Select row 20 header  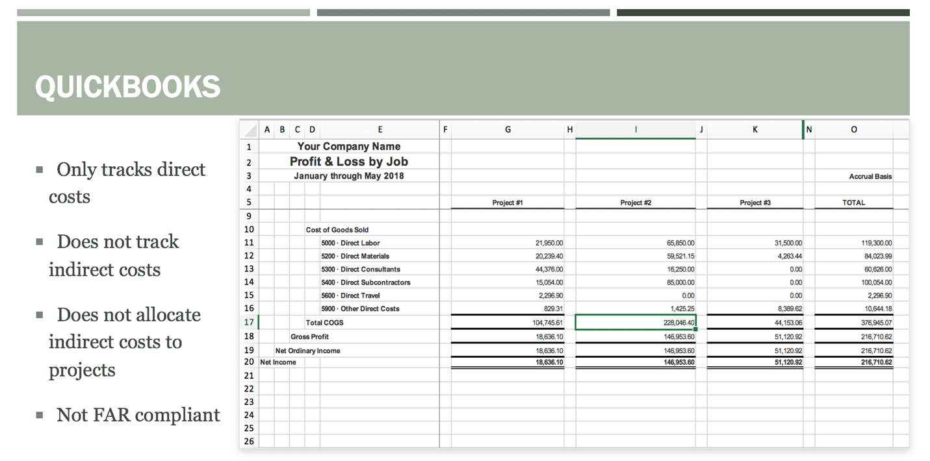click(x=249, y=362)
